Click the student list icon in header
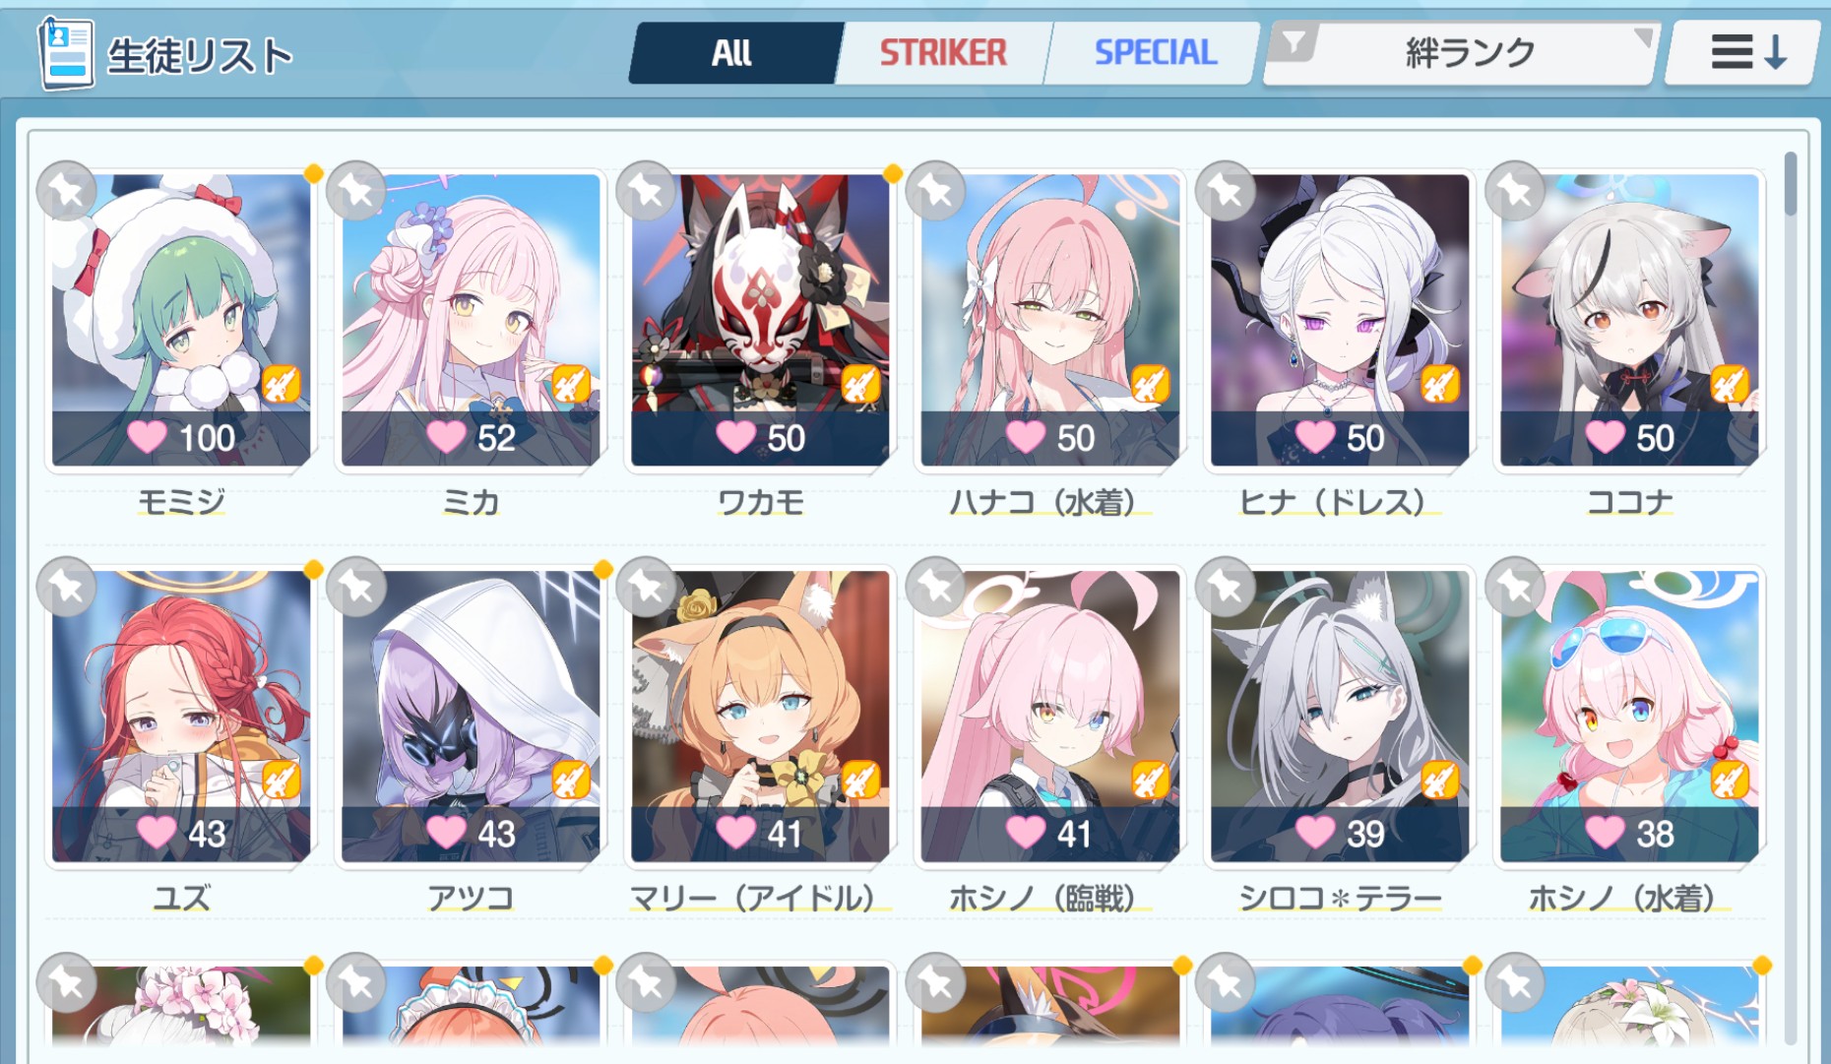The image size is (1831, 1064). pos(65,54)
